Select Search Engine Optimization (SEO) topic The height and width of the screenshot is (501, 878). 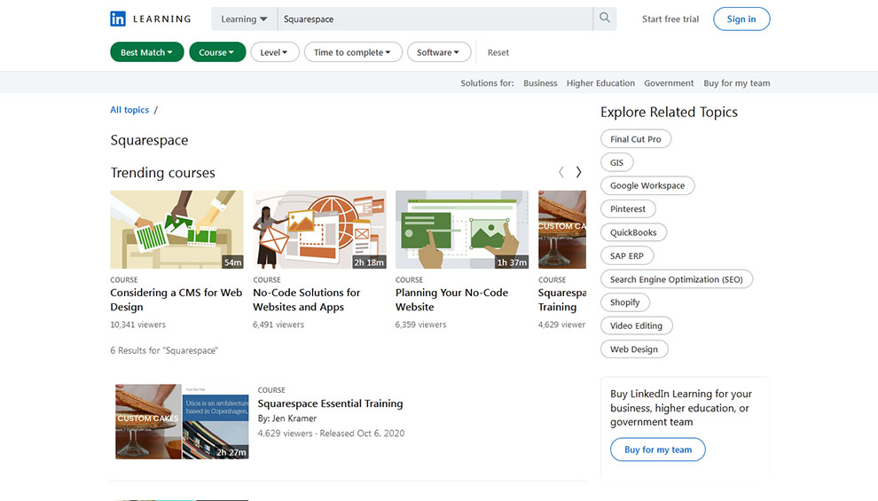677,279
